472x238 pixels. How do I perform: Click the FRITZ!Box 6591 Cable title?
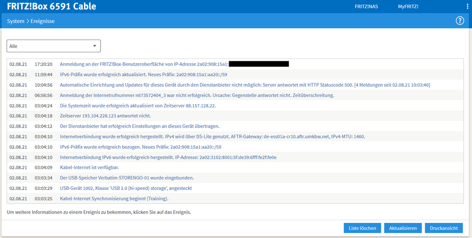51,6
